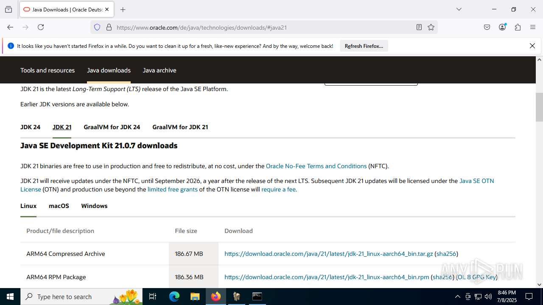Screen dimensions: 543x305
Task: Open the OL 8 GPG Key link
Action: point(476,277)
